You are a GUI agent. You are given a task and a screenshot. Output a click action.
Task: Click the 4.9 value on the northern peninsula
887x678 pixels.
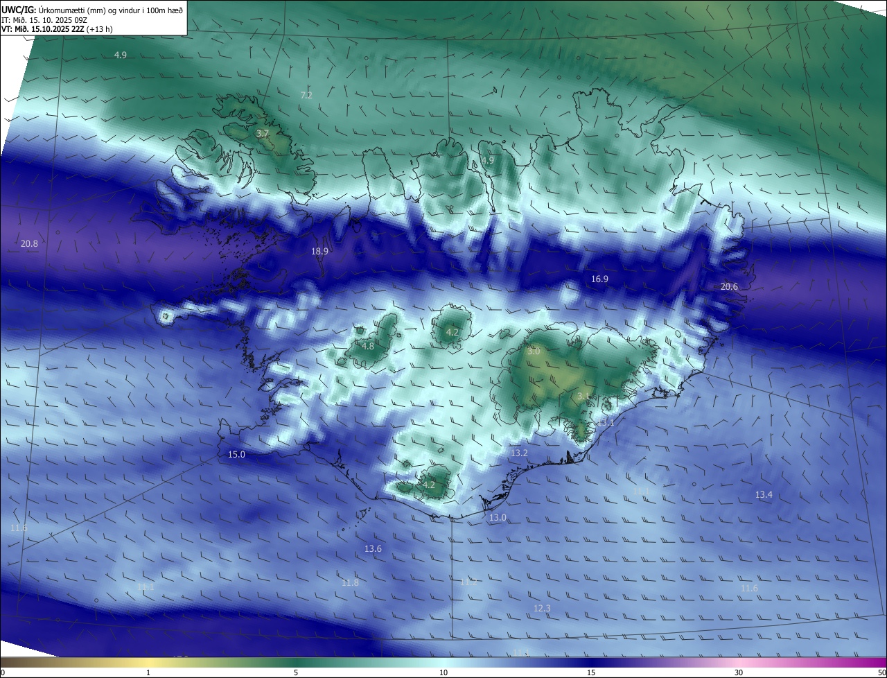[x=488, y=160]
